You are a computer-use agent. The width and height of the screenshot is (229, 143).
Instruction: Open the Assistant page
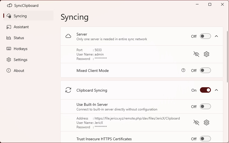click(x=29, y=27)
